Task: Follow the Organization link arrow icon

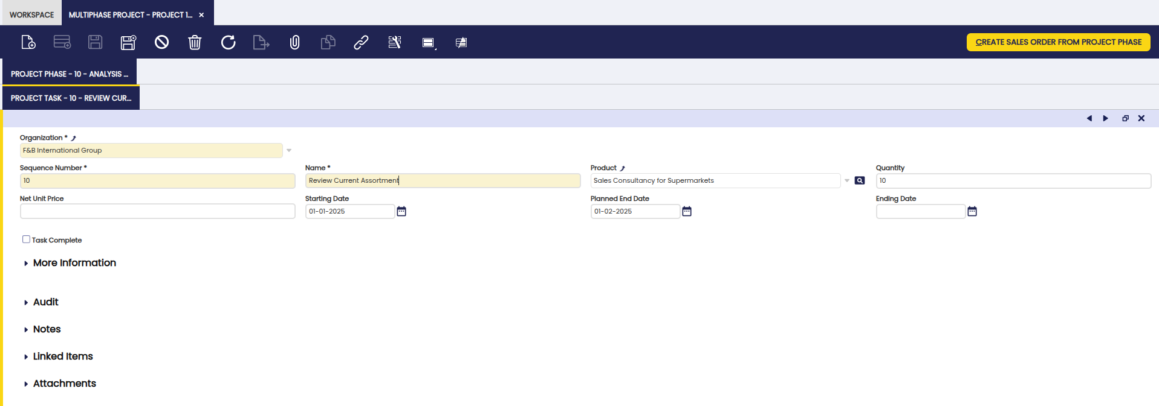Action: 74,138
